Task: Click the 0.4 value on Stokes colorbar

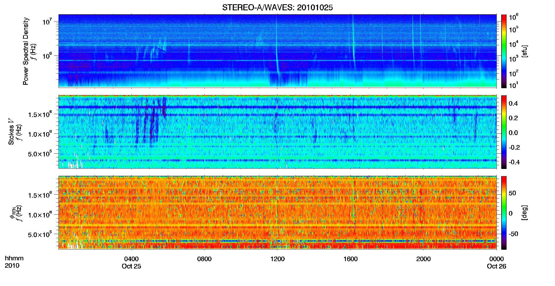Action: point(513,104)
